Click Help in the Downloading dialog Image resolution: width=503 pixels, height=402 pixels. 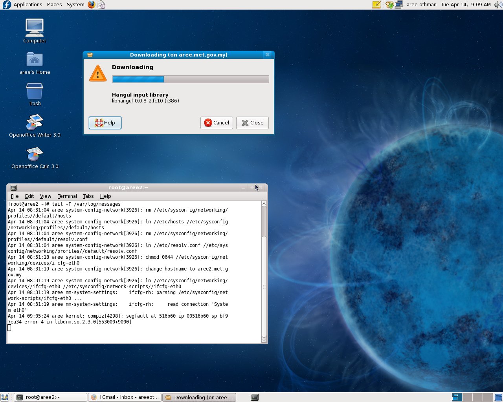(105, 123)
